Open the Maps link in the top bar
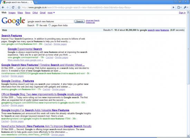Screen dimensions: 190x138 20,12
